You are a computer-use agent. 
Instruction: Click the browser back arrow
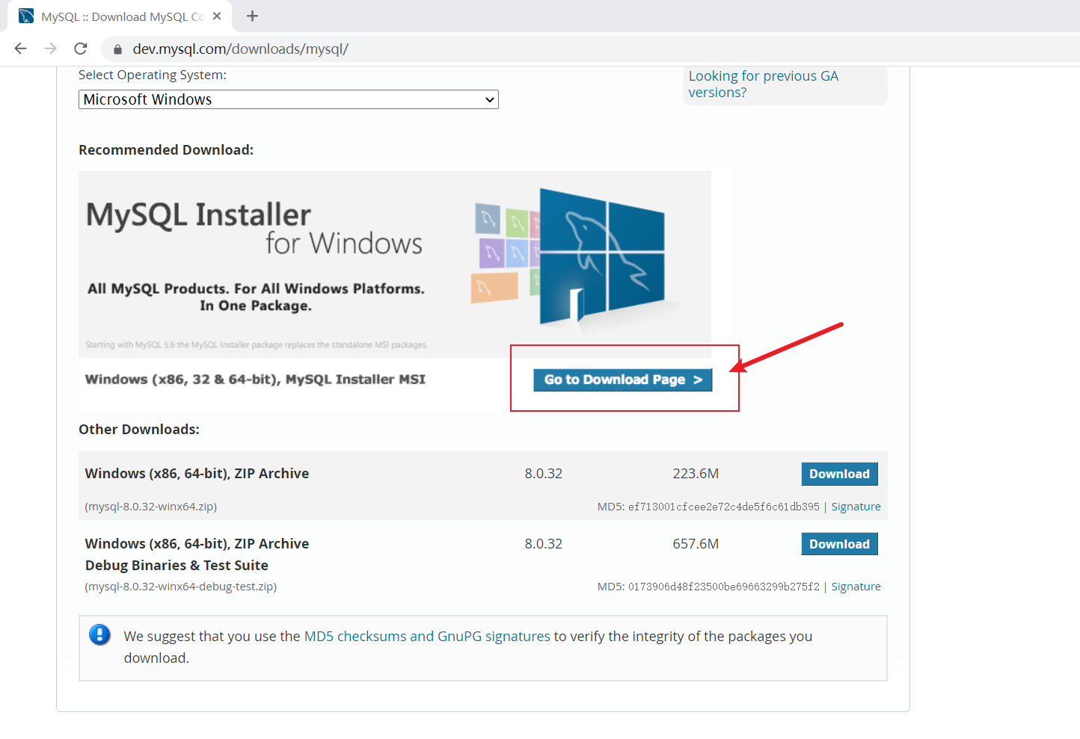(21, 49)
